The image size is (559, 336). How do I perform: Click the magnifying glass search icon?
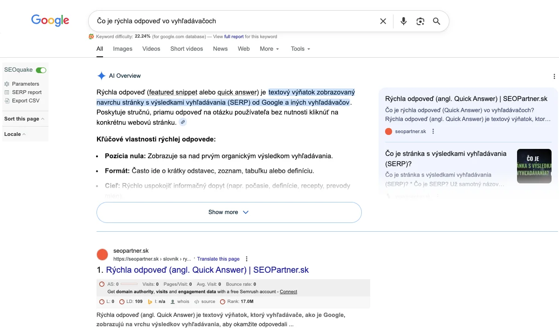tap(436, 21)
